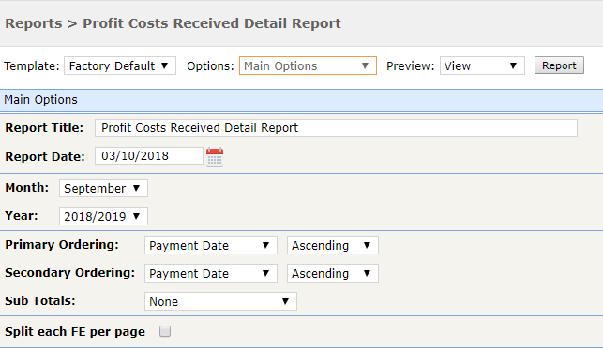The height and width of the screenshot is (348, 603).
Task: Open the Template dropdown showing Factory Default
Action: (x=120, y=65)
